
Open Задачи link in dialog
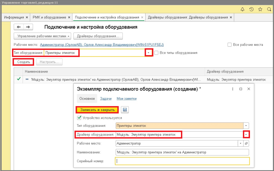click(106, 99)
